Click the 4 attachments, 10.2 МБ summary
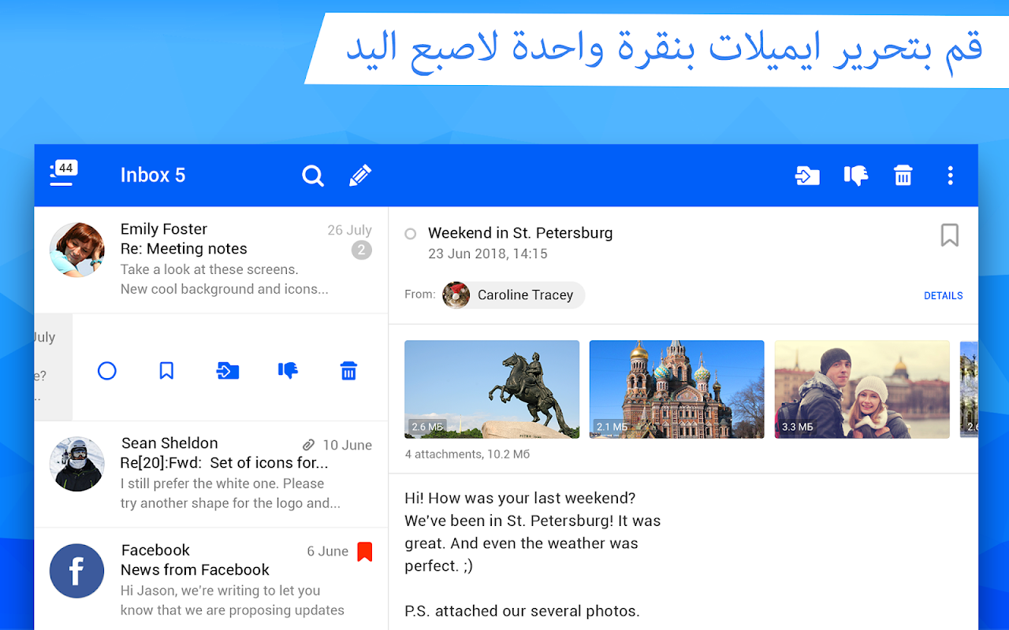The image size is (1009, 630). tap(467, 454)
